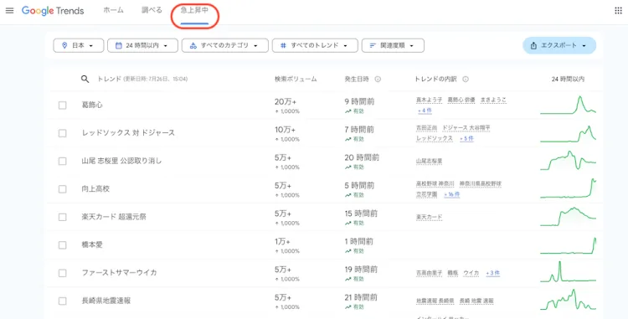The image size is (628, 319).
Task: Click related query 吉田正尚
Action: point(426,128)
